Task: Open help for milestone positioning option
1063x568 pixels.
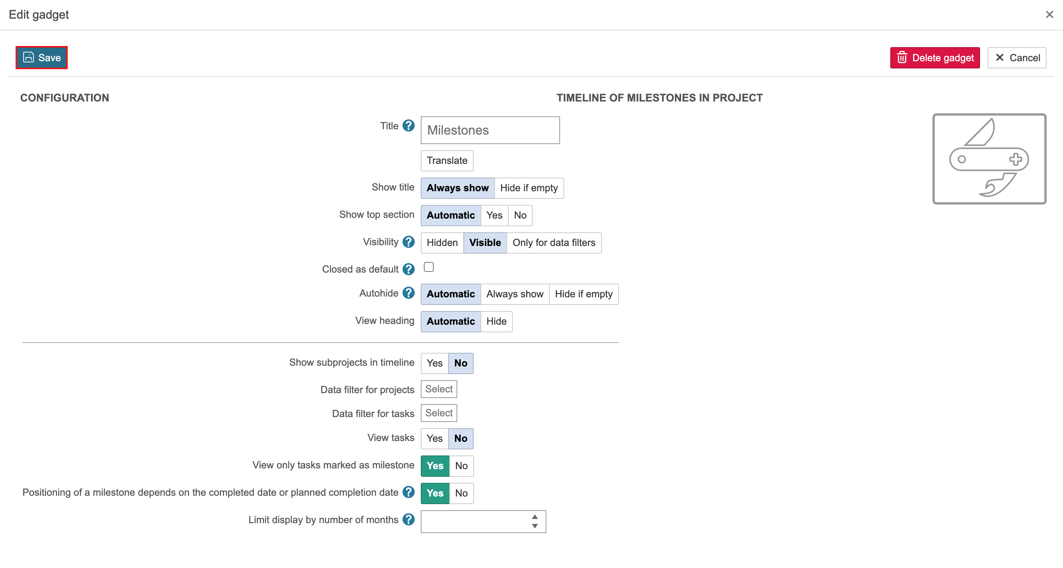Action: tap(408, 492)
